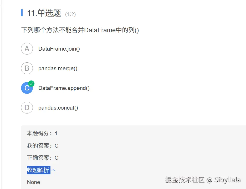Image resolution: width=246 pixels, height=189 pixels.
Task: Click the 我的答案：C line
Action: click(43, 146)
